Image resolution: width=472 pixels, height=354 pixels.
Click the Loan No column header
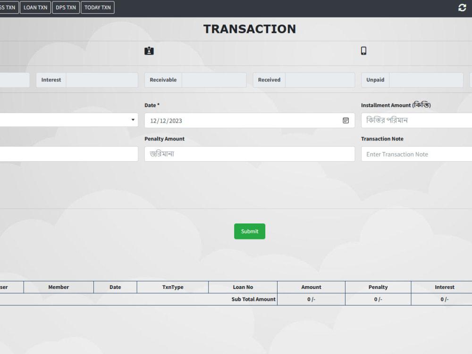[x=243, y=287]
